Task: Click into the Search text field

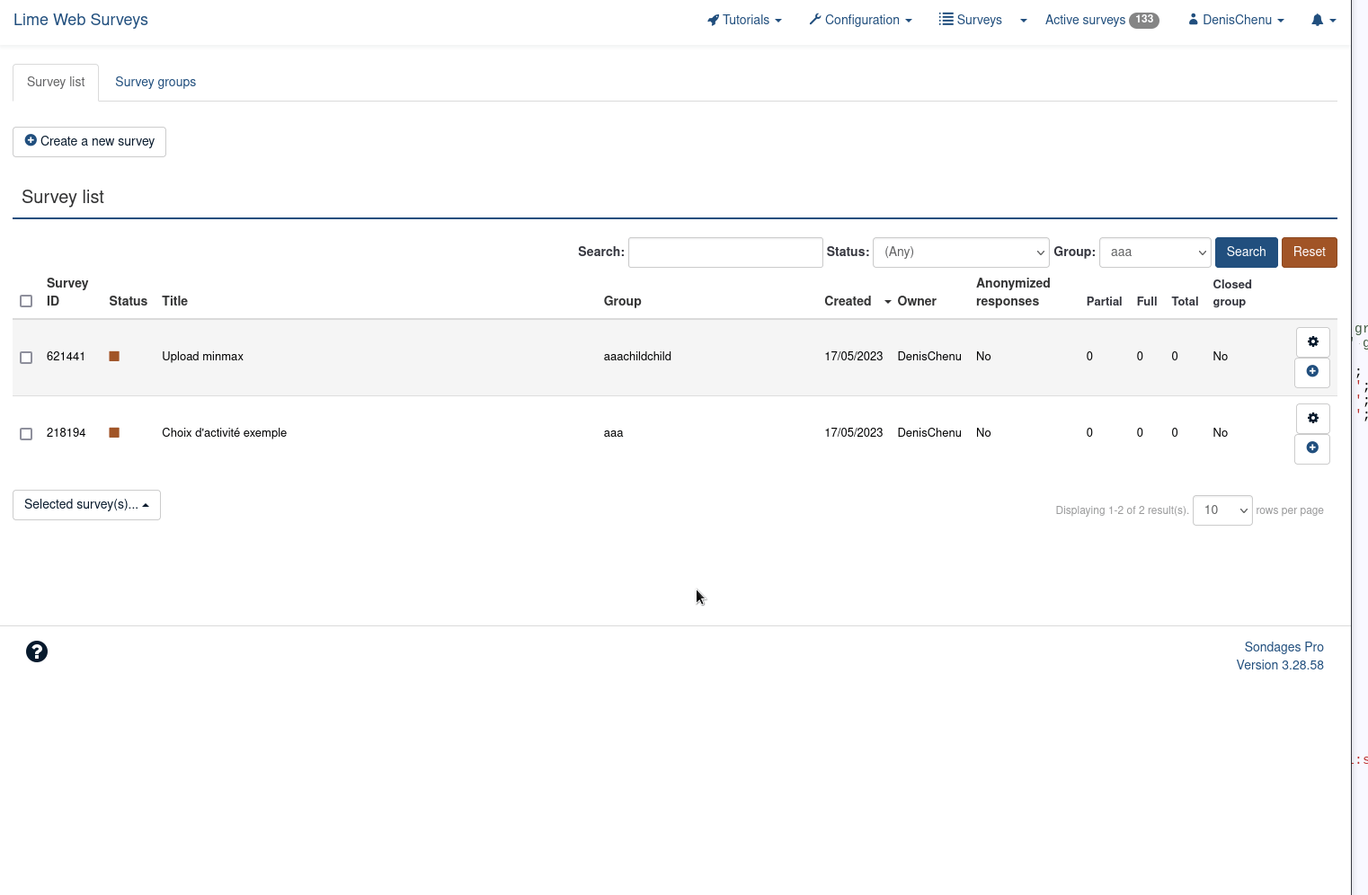Action: click(x=725, y=253)
